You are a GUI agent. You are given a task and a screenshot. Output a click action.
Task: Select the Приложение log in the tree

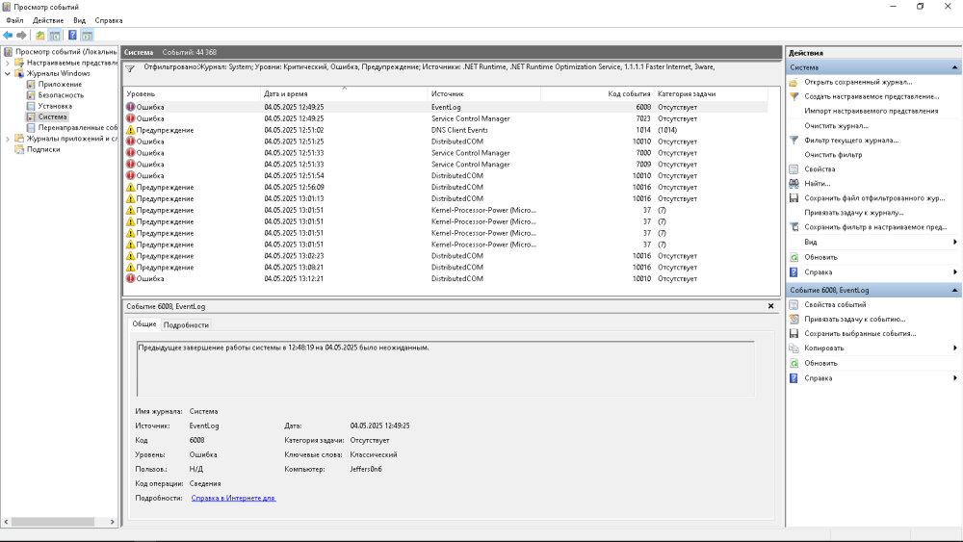click(x=60, y=84)
